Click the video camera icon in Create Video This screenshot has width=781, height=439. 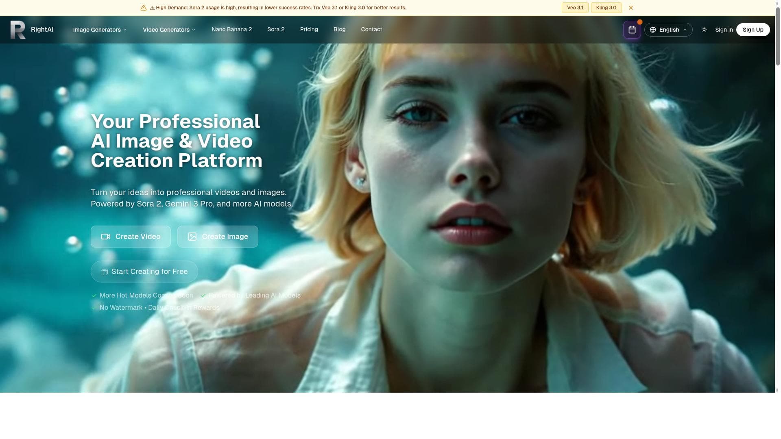106,237
